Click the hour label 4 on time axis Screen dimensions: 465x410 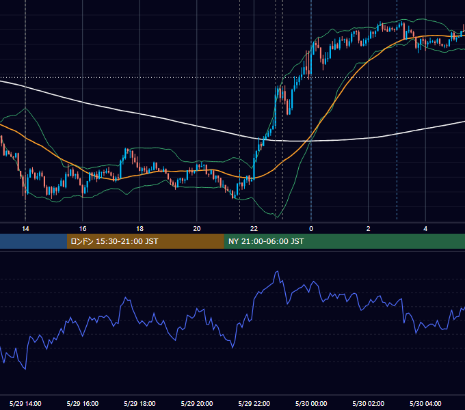(x=425, y=229)
